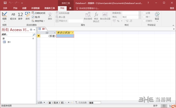The height and width of the screenshot is (108, 176).
Task: Collapse the 表 group in navigation pane
Action: 33,39
